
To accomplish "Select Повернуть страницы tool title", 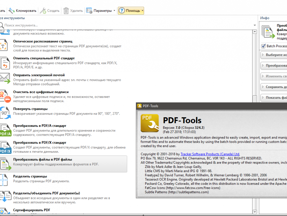I will pyautogui.click(x=30, y=109).
